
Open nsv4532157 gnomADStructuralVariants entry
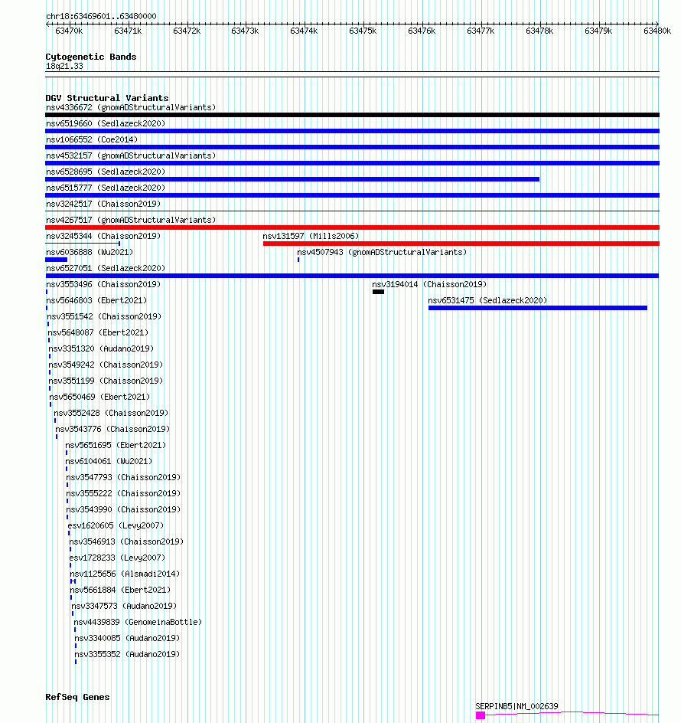[131, 155]
